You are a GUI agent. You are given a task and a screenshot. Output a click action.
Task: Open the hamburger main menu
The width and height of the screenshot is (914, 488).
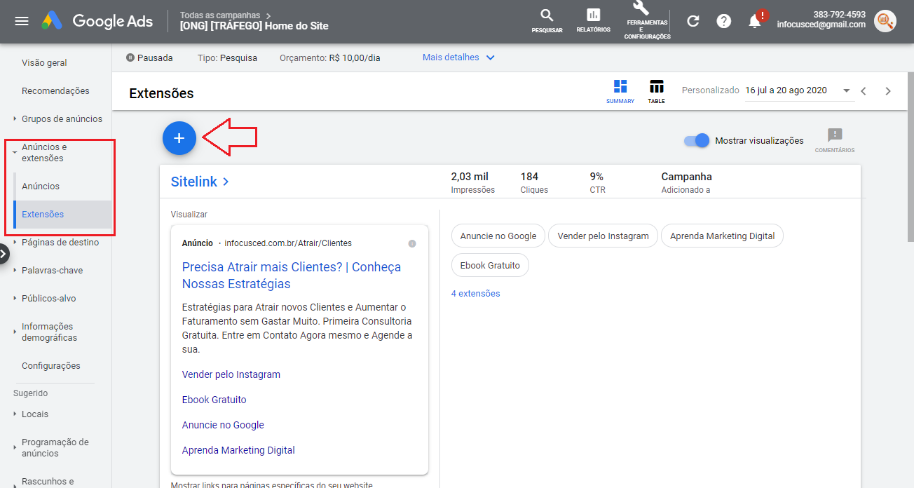tap(22, 21)
